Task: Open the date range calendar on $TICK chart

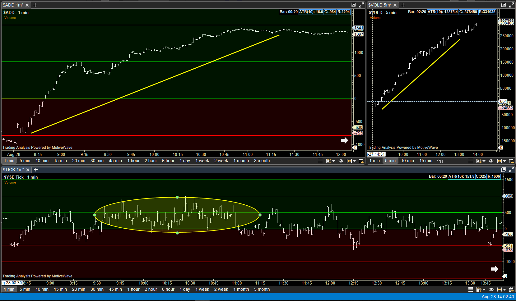Action: (511, 290)
